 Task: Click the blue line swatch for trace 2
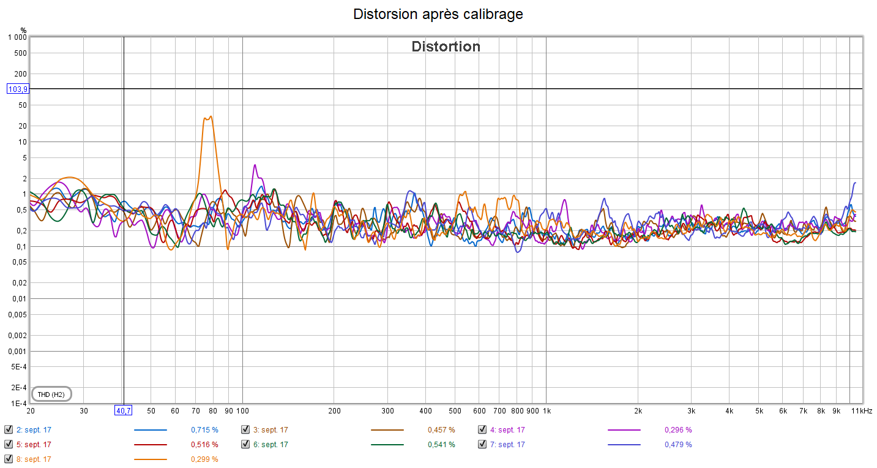tap(150, 430)
